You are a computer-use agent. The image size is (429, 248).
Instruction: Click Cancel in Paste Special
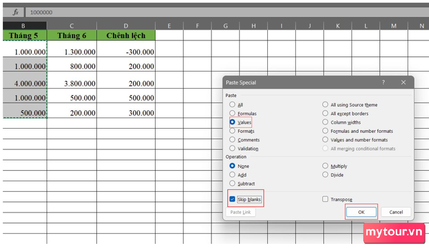[x=396, y=212]
